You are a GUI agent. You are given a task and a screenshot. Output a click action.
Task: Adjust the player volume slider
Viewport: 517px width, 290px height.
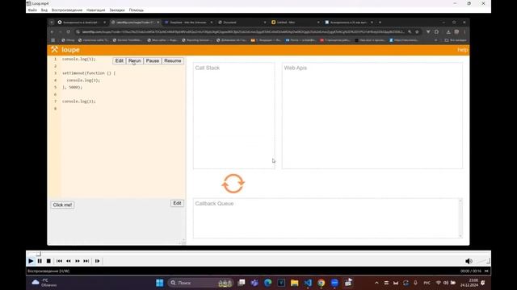coord(482,261)
